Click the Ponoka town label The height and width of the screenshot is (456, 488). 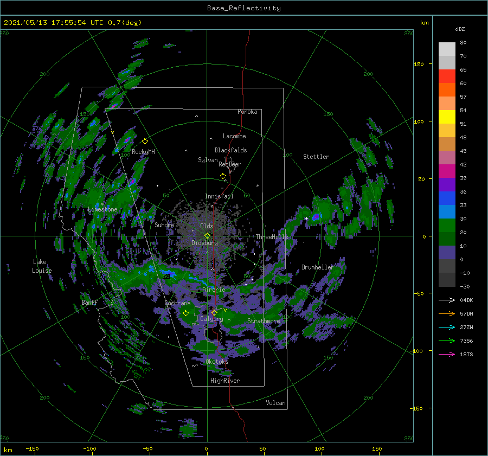(x=247, y=112)
